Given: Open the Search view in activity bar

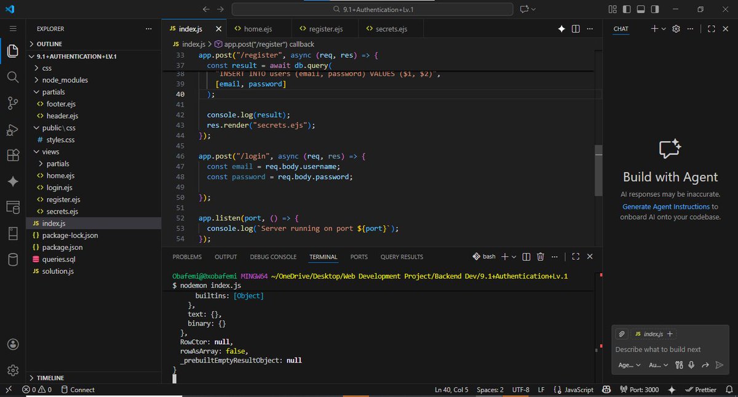Looking at the screenshot, I should pos(12,77).
